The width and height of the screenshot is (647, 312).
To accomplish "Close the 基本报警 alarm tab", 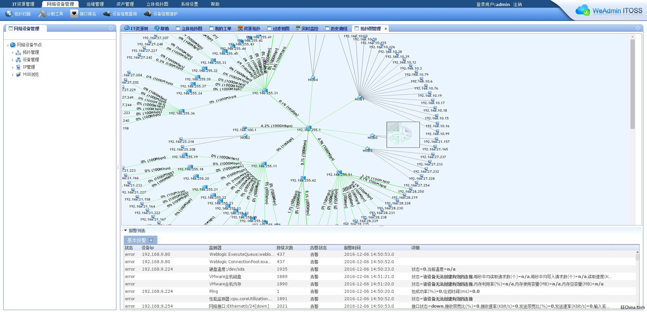I will pyautogui.click(x=151, y=240).
